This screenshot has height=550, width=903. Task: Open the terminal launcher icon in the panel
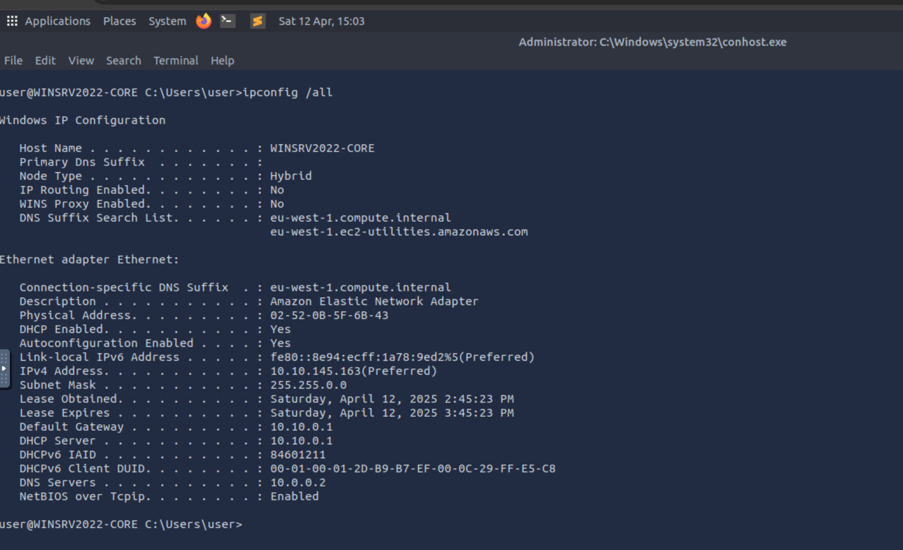tap(228, 21)
